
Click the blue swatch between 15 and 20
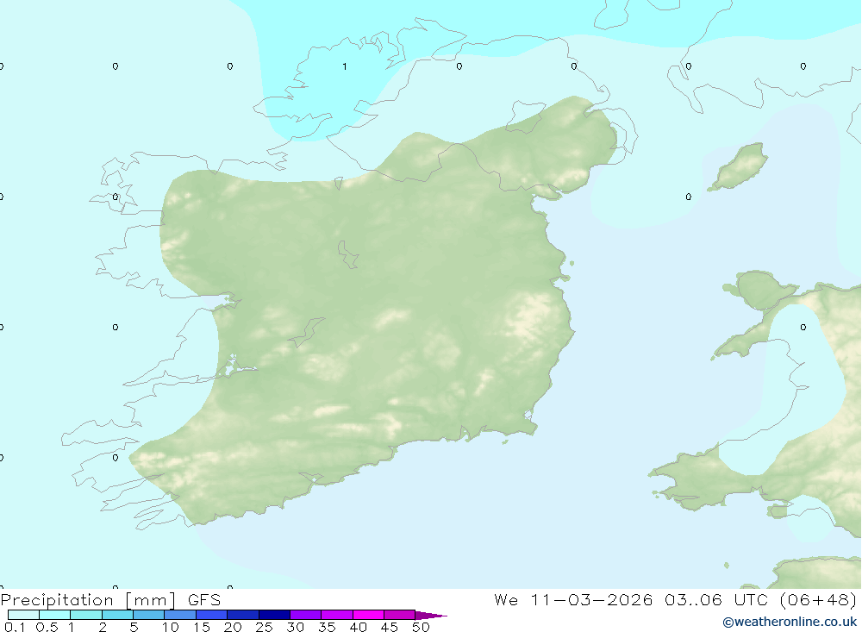click(212, 615)
